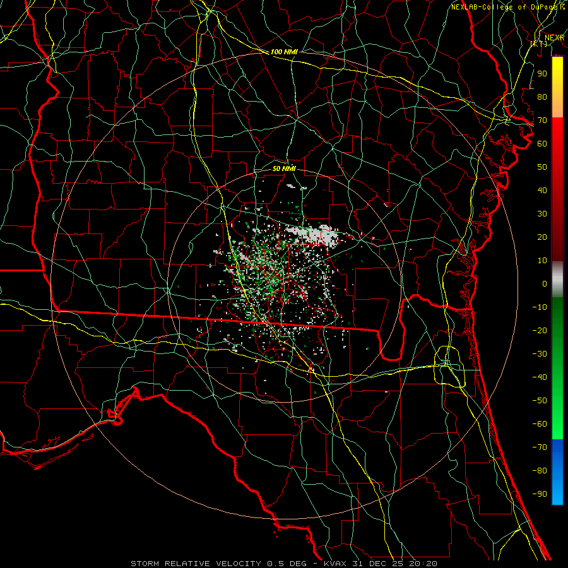Viewport: 568px width, 568px height.
Task: Select the -30 value on velocity scale
Action: tap(540, 354)
